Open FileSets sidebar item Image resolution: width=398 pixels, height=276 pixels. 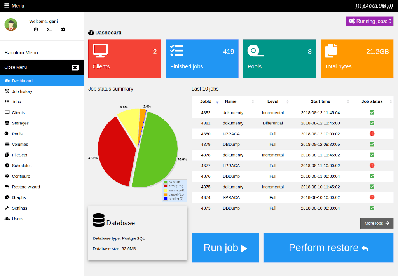[x=42, y=155]
